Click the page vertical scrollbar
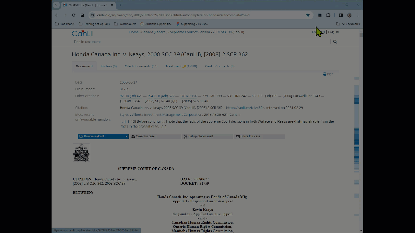 point(361,35)
